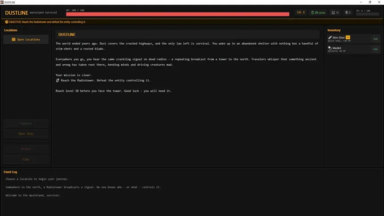
Task: Use the Stim-Shot item
Action: point(376,39)
